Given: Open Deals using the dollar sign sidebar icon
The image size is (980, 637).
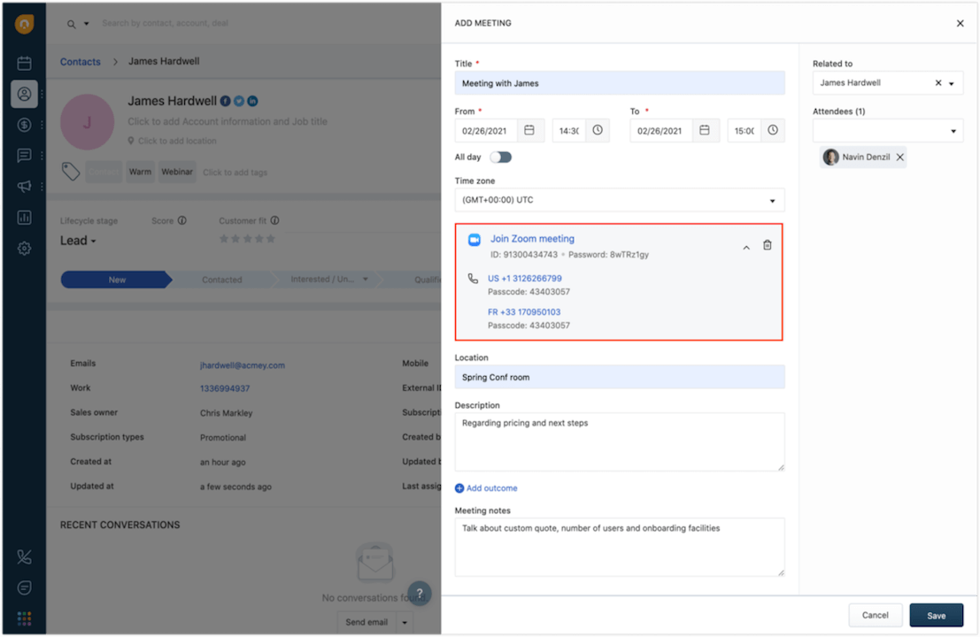Looking at the screenshot, I should (x=24, y=125).
